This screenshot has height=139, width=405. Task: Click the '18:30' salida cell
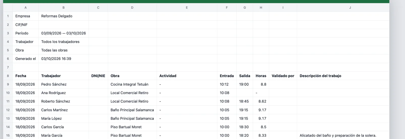click(x=245, y=127)
